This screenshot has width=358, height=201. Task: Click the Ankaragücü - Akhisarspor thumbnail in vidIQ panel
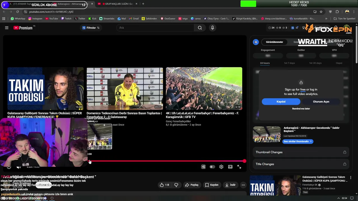267,134
